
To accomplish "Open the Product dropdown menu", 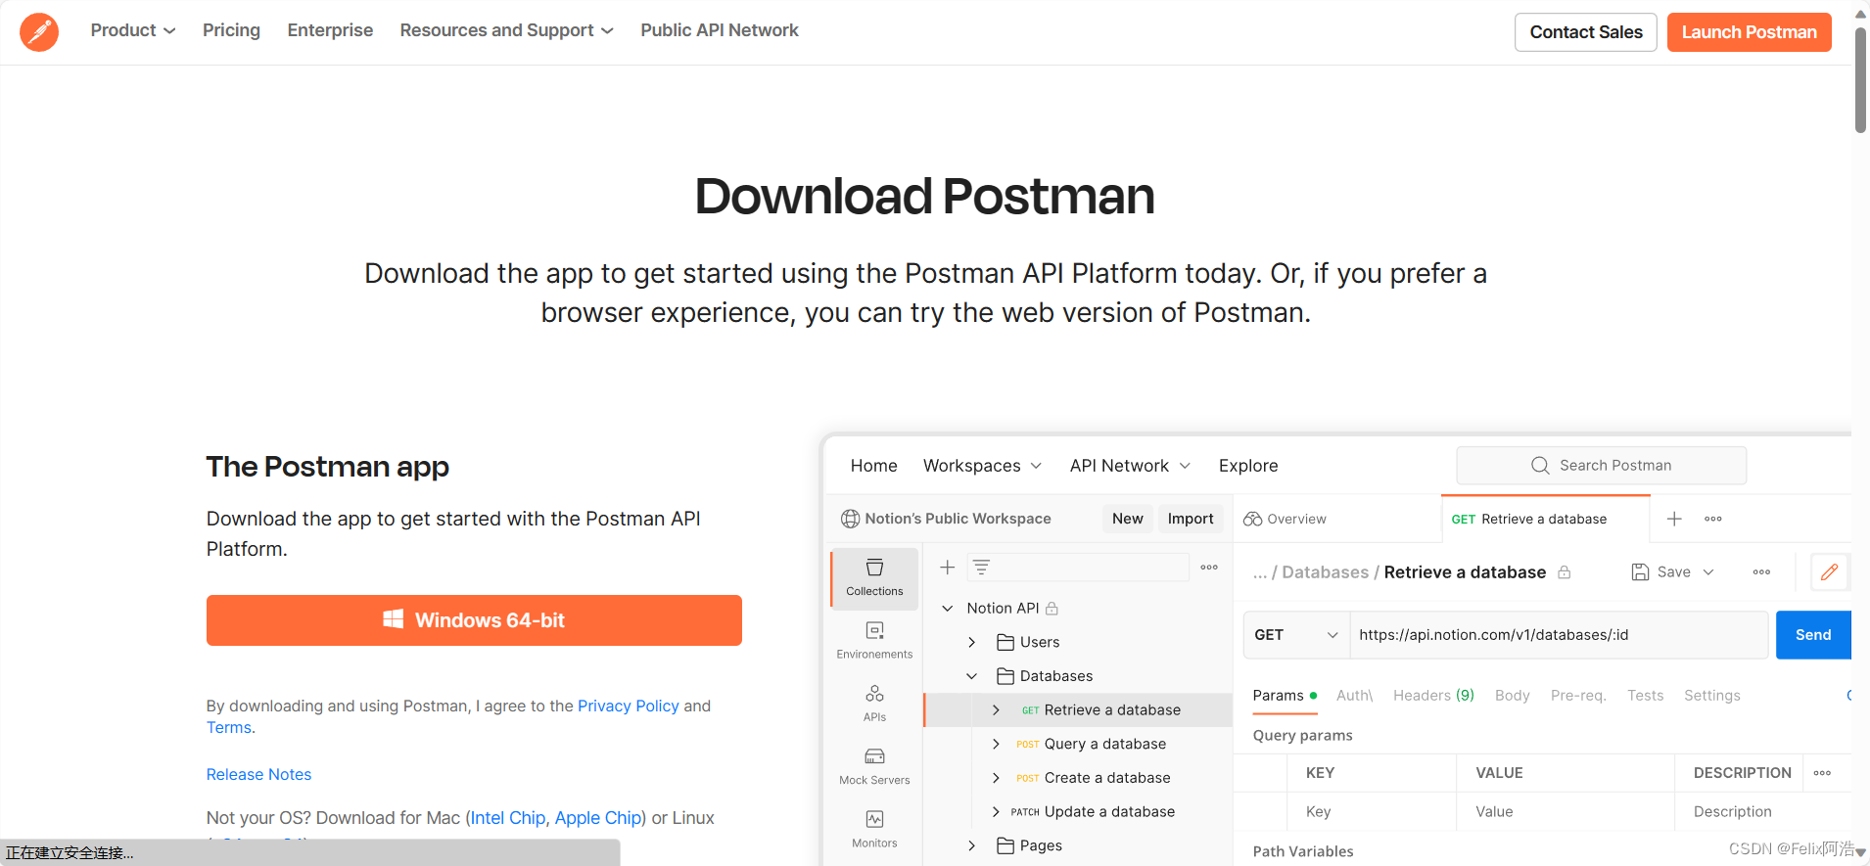I will pos(133,30).
